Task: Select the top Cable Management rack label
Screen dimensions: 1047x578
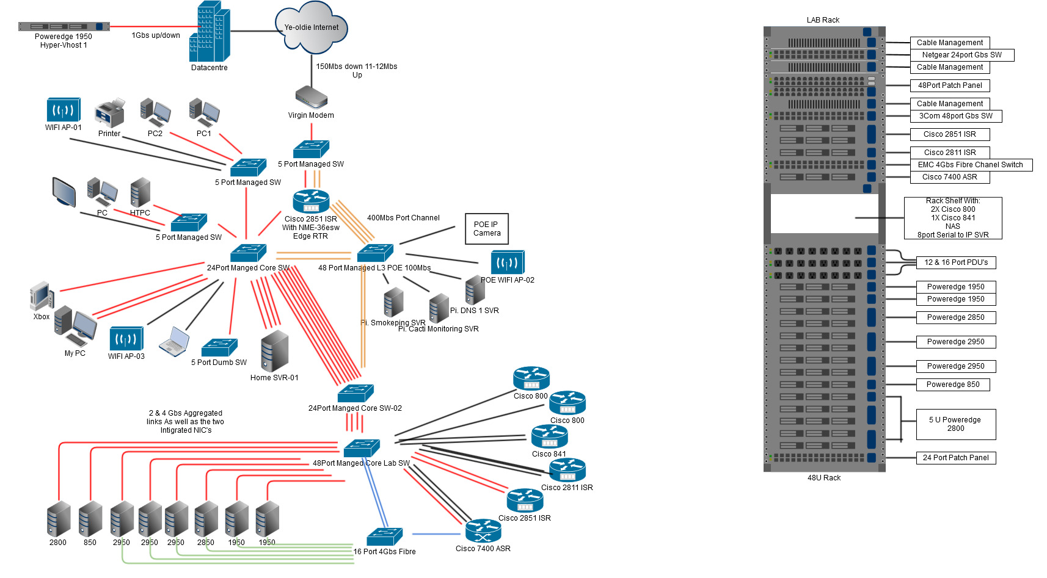Action: point(950,43)
